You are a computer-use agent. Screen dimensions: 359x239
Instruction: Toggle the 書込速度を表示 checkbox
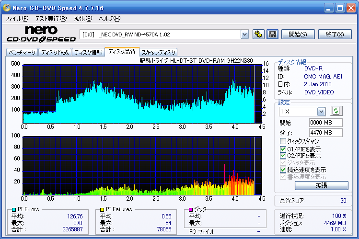pos(283,177)
